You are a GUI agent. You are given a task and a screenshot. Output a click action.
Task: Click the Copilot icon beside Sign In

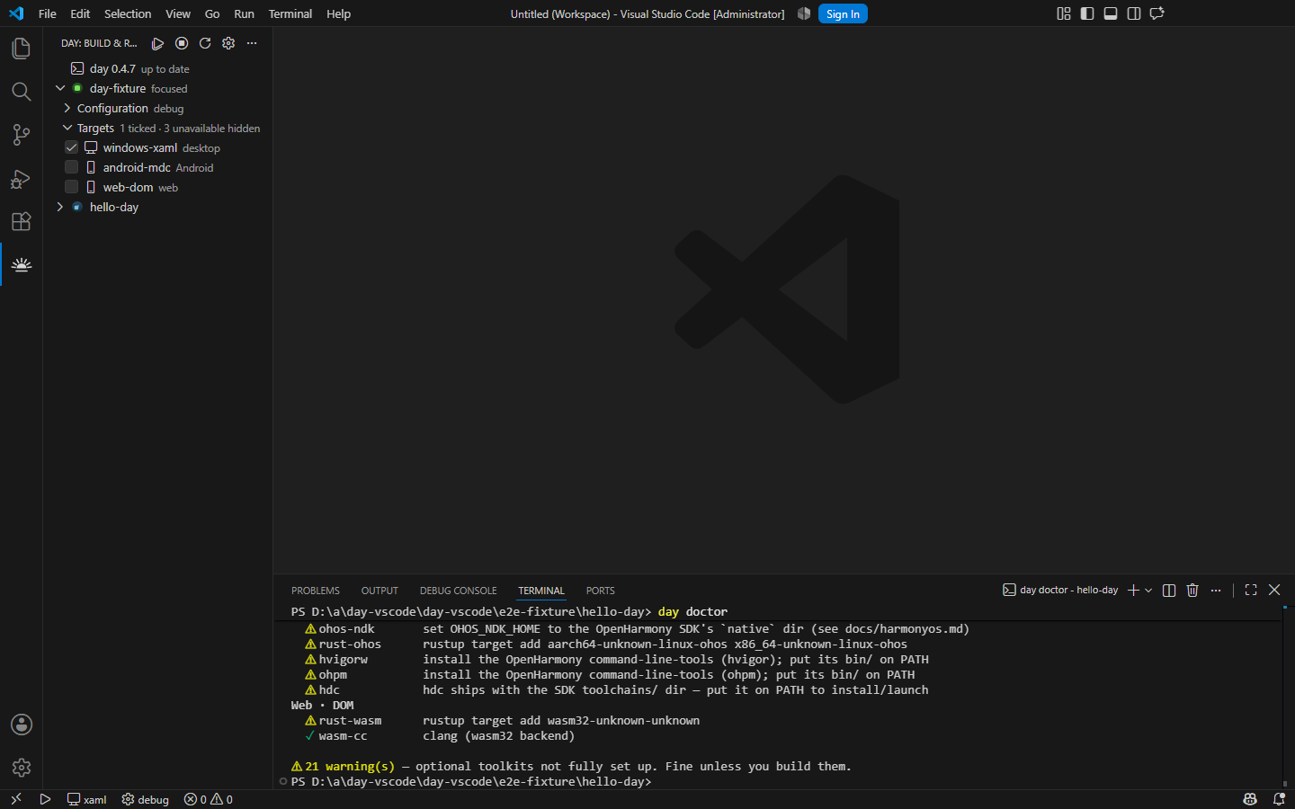click(x=804, y=13)
